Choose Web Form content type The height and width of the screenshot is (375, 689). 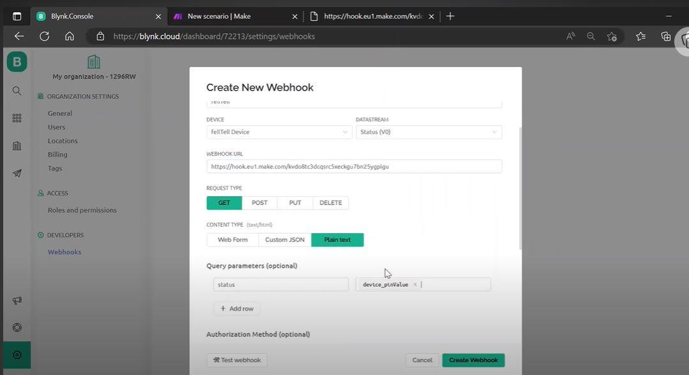[x=232, y=240]
